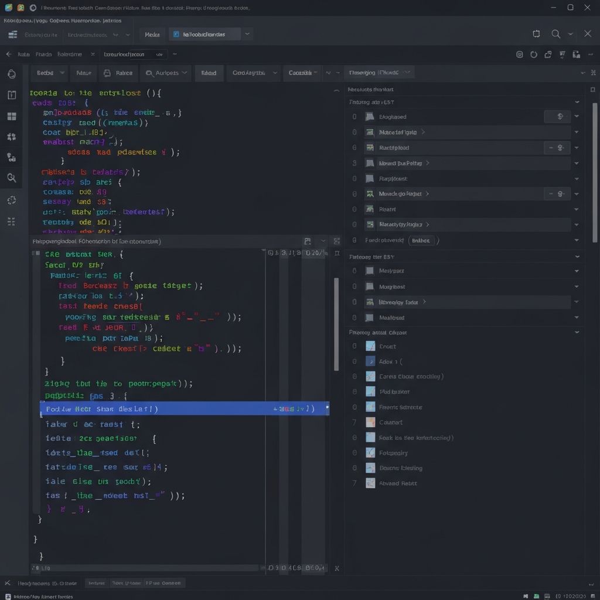600x600 pixels.
Task: Open the Bedbs dropdown in the editor toolbar
Action: (x=50, y=73)
